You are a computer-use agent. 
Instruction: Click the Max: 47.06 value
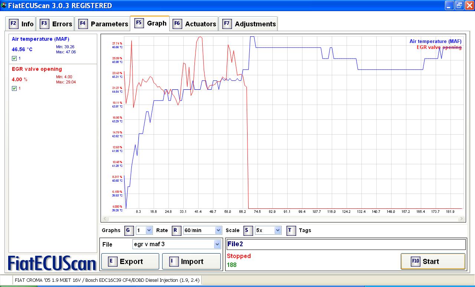point(66,52)
